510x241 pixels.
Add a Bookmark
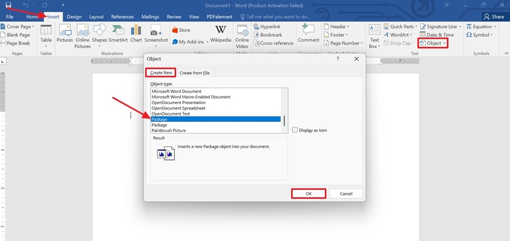pos(267,35)
